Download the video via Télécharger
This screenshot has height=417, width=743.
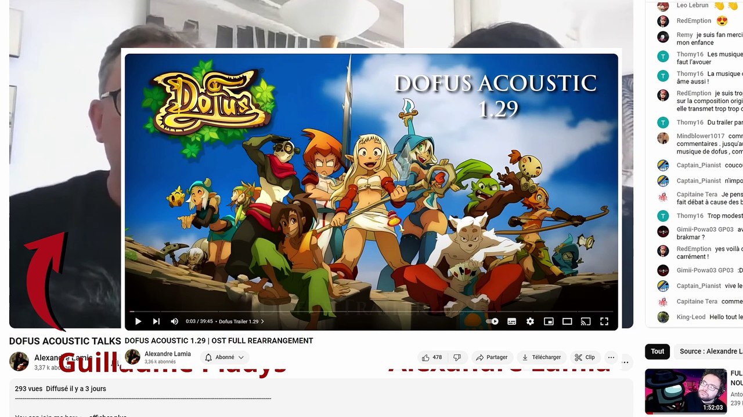(x=541, y=357)
